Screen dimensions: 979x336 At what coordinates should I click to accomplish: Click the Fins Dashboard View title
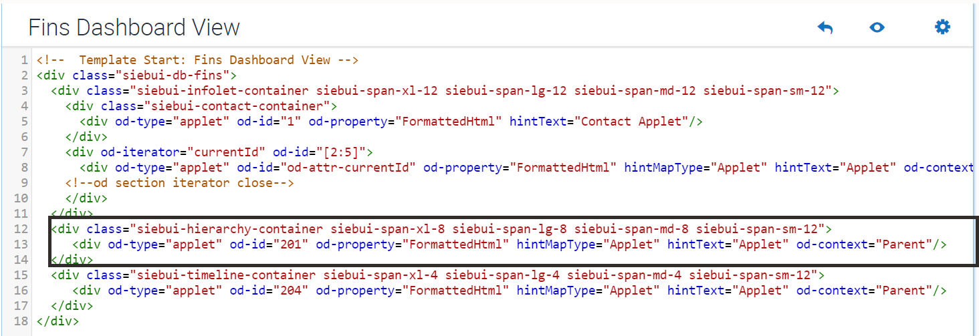[134, 27]
